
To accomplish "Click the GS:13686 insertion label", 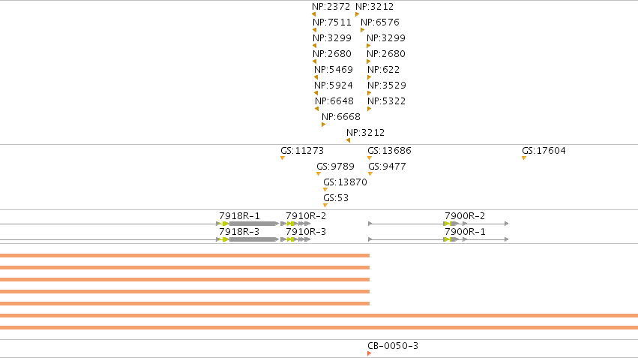I will [389, 151].
